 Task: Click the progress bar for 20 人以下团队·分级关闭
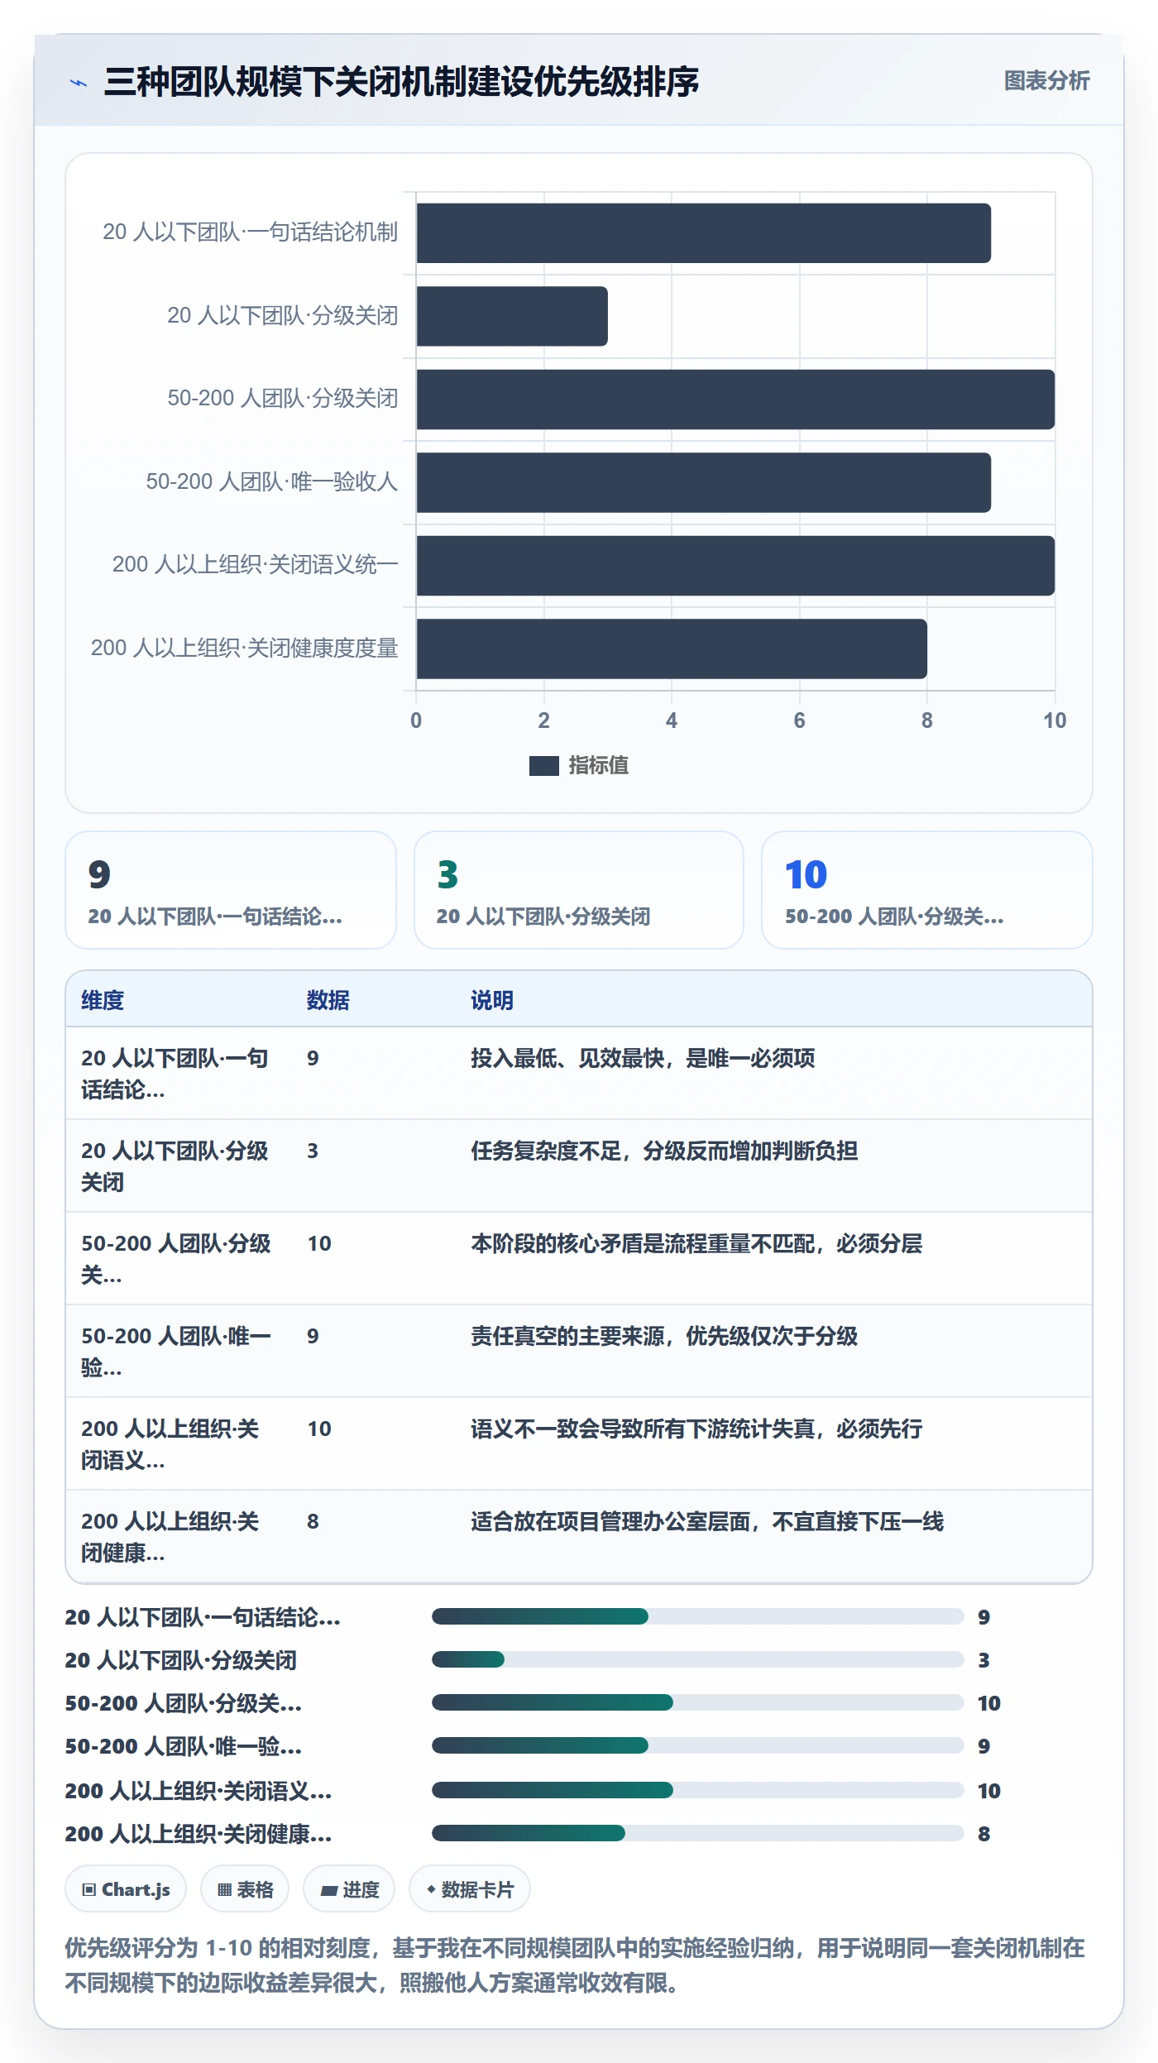tap(697, 1659)
